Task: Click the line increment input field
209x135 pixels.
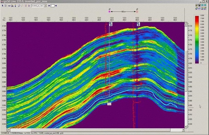Action: coord(53,6)
